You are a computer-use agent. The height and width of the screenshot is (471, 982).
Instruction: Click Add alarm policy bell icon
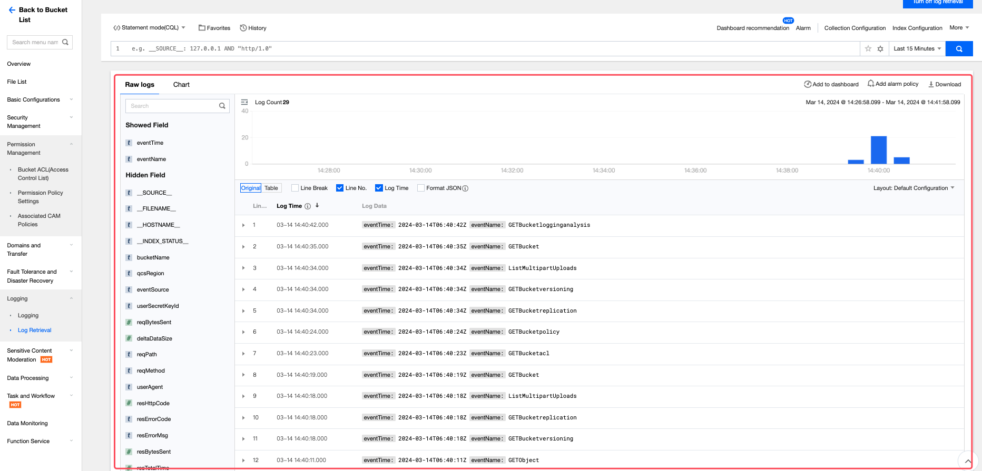871,84
